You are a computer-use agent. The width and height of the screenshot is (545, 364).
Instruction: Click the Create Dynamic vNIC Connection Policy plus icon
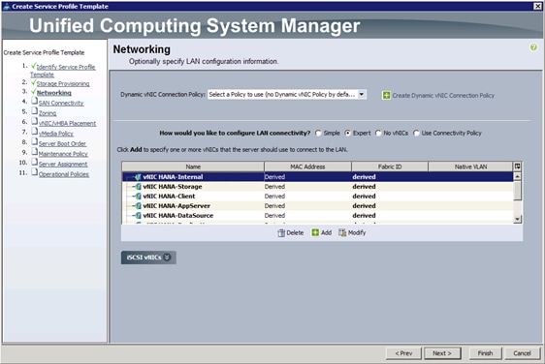click(x=386, y=96)
